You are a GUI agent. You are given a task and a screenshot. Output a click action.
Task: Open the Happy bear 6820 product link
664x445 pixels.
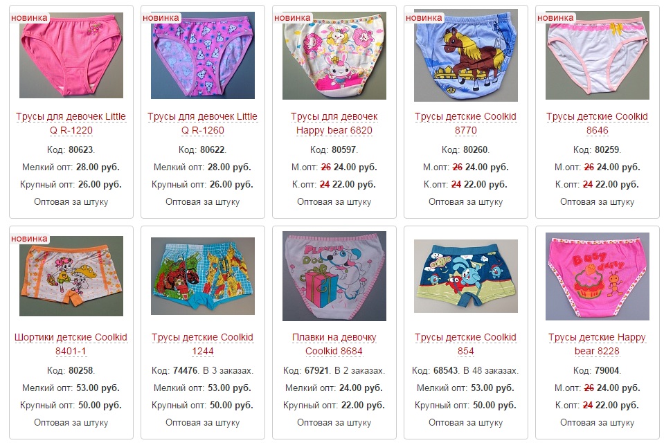click(334, 123)
